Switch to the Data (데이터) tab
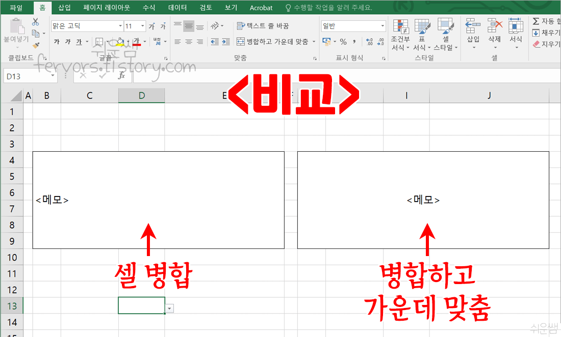 (177, 8)
